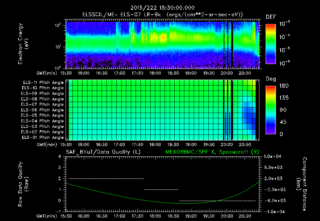Click tick label 4 on Raw Data Quality axis
Image resolution: width=320 pixels, height=221 pixels.
click(60, 157)
